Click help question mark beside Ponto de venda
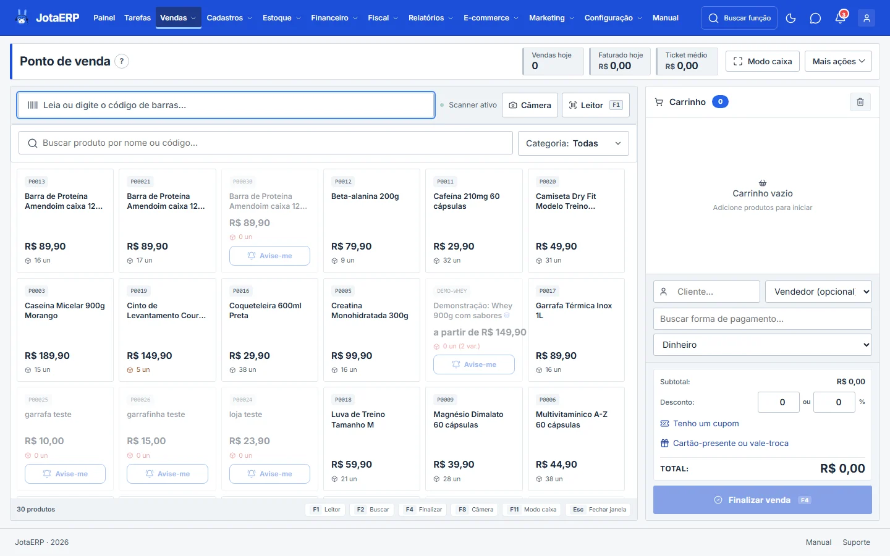Screen dimensions: 890x556 [122, 61]
